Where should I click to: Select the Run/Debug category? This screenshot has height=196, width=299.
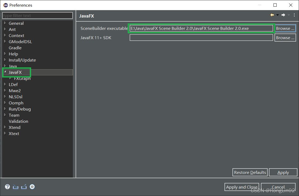pos(20,109)
